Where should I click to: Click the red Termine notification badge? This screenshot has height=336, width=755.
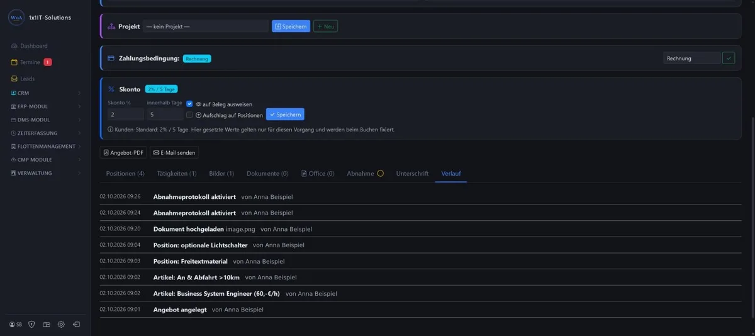tap(48, 62)
